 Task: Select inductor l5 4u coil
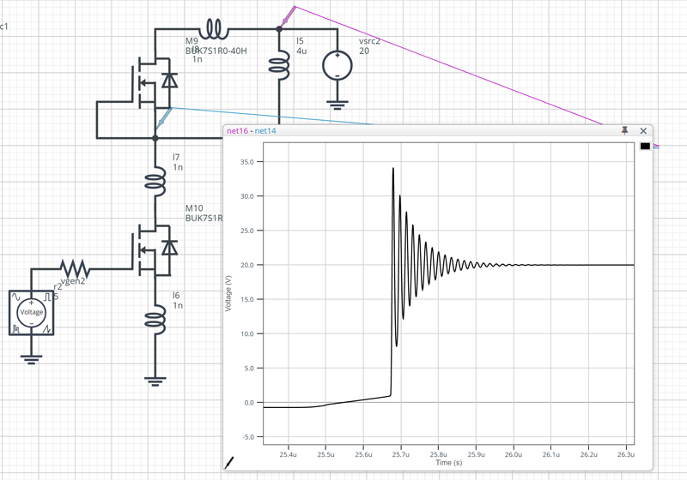(280, 64)
